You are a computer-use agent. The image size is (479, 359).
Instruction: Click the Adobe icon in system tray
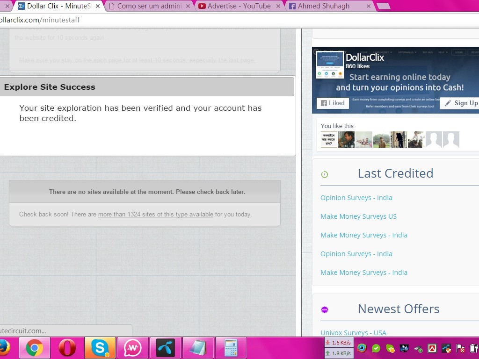tap(432, 348)
